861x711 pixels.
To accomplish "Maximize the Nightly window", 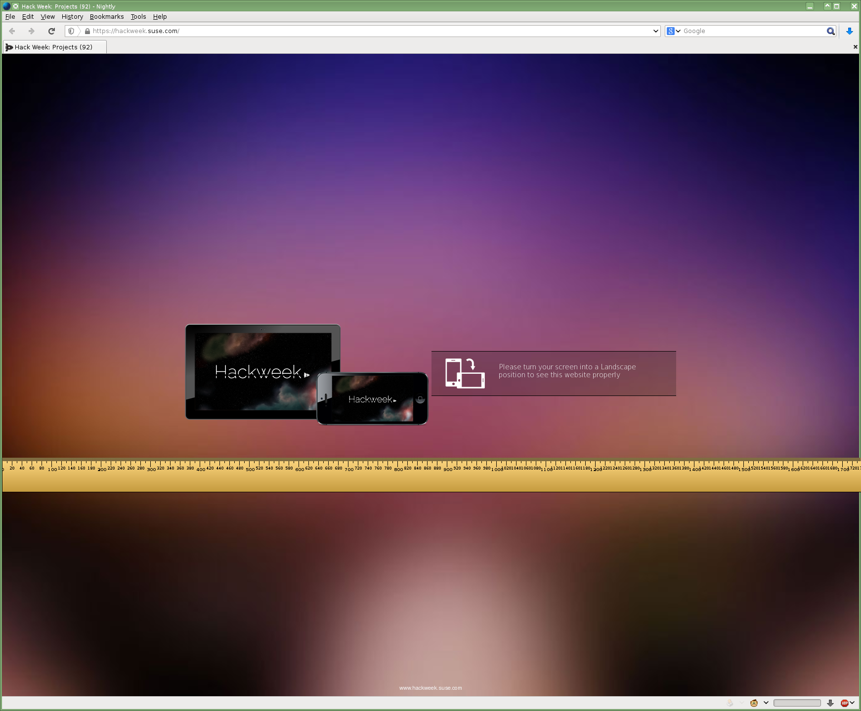I will pos(837,6).
